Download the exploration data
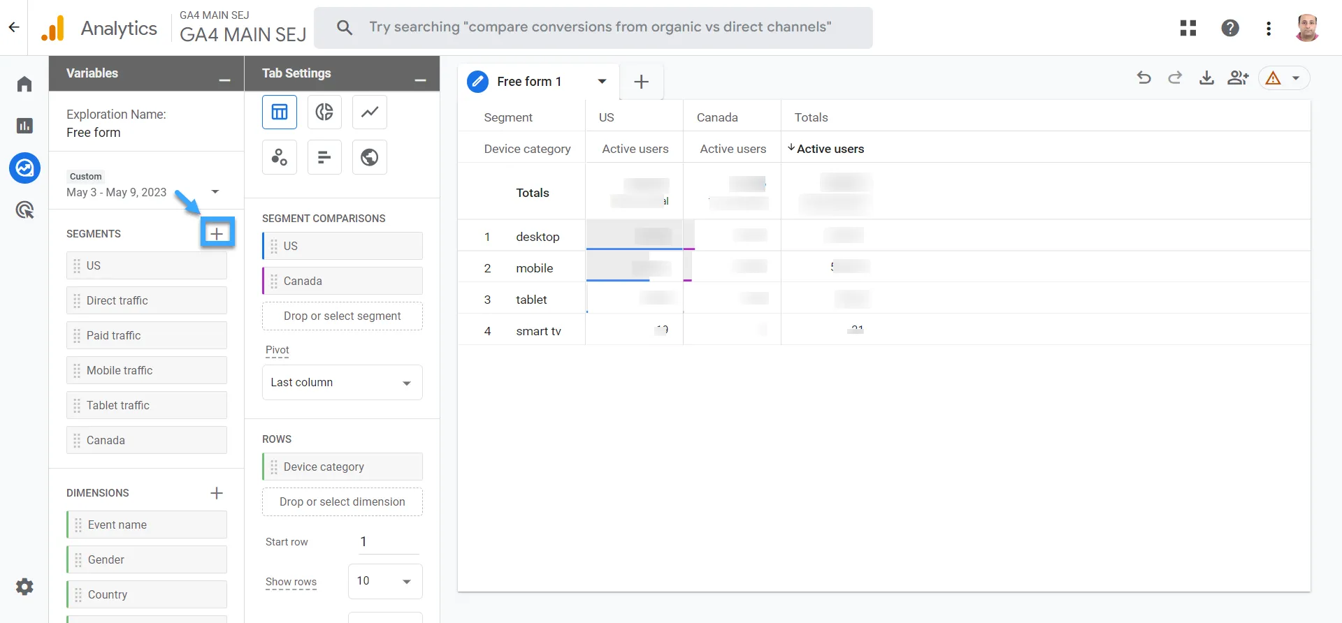1342x623 pixels. click(1206, 78)
